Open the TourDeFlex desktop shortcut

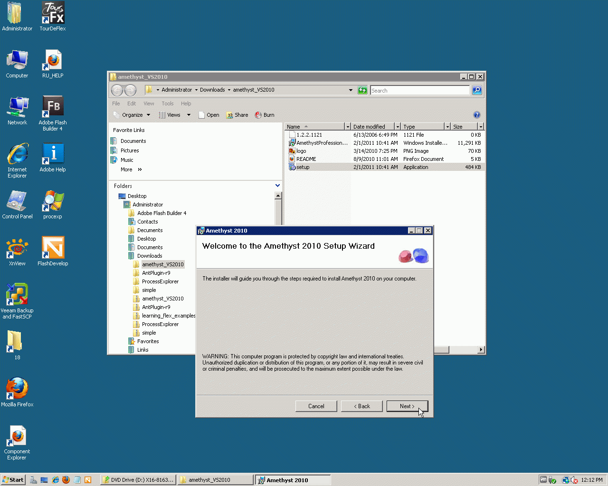coord(53,17)
